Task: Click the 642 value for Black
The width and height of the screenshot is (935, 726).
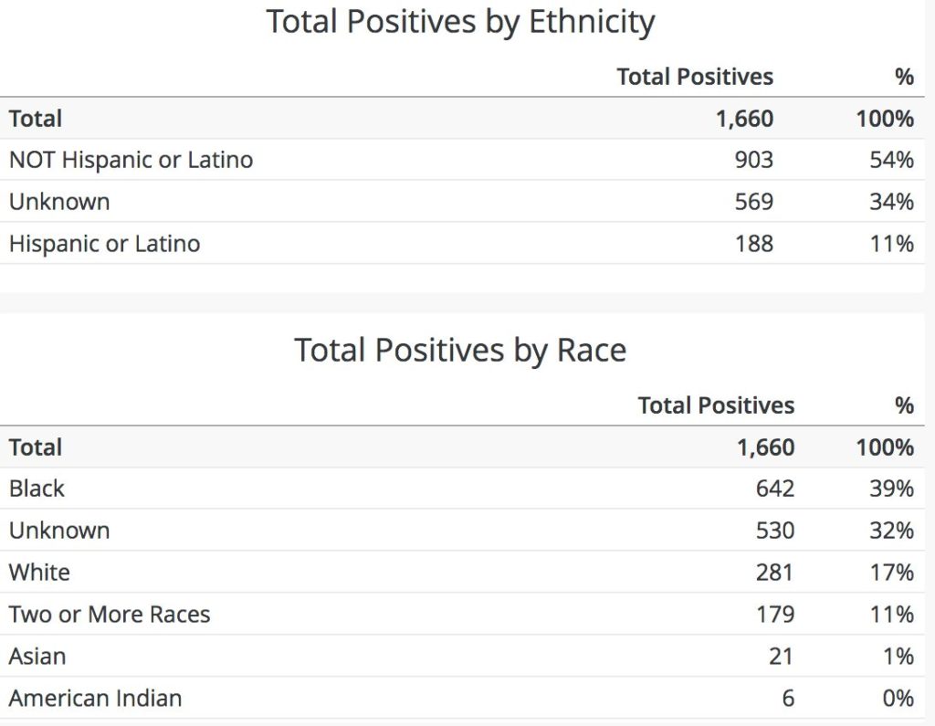Action: [x=774, y=489]
